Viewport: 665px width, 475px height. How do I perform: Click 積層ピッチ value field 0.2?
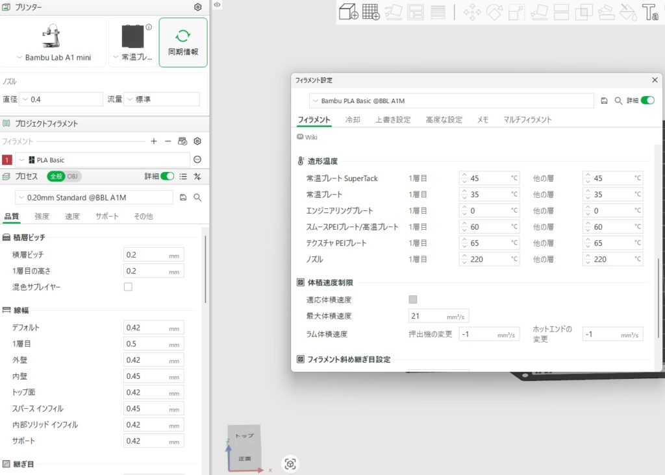(153, 254)
